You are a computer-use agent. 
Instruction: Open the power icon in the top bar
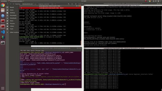pos(158,1)
